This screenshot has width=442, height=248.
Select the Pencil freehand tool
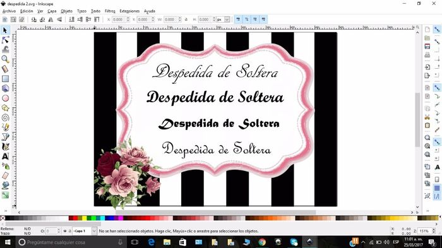[x=5, y=127]
